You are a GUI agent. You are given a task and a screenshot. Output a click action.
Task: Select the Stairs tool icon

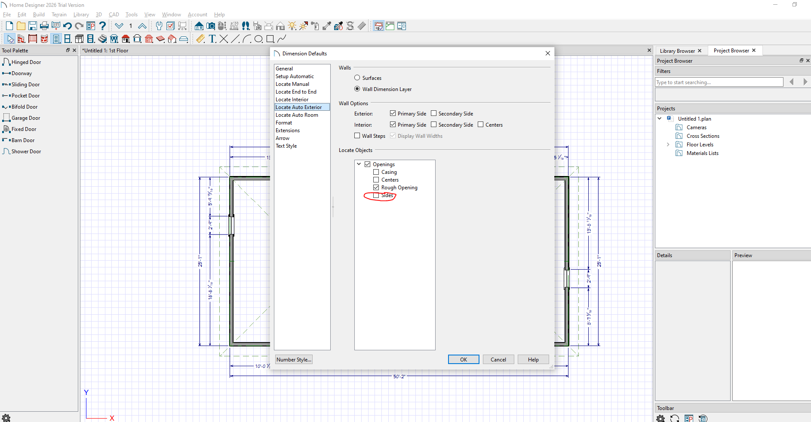(102, 39)
